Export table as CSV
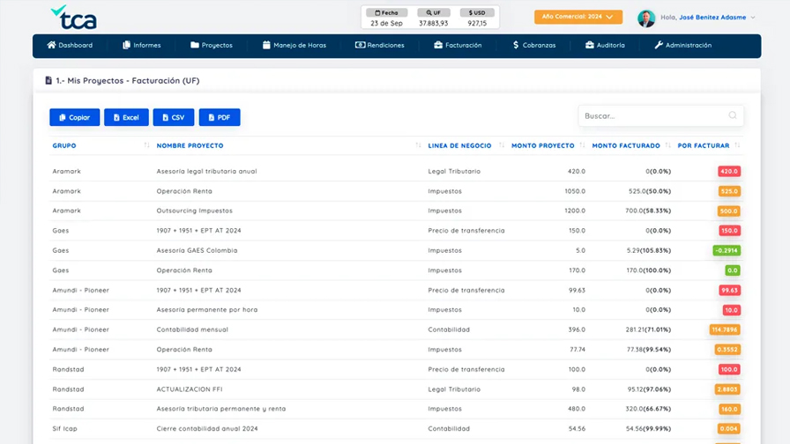The height and width of the screenshot is (444, 790). pos(174,117)
